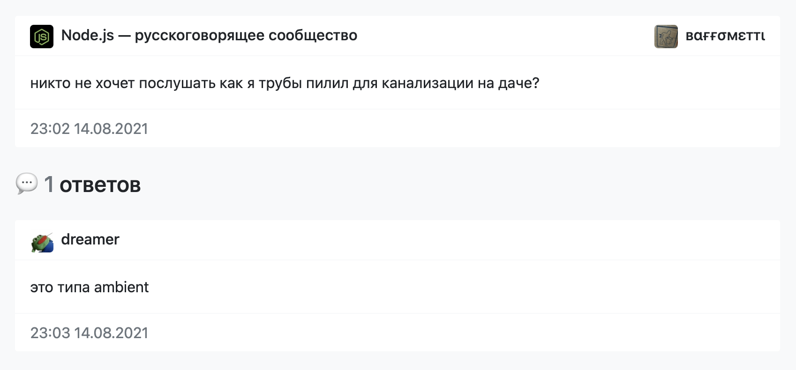Image resolution: width=796 pixels, height=370 pixels.
Task: Select the question about трубы пилил
Action: click(285, 83)
